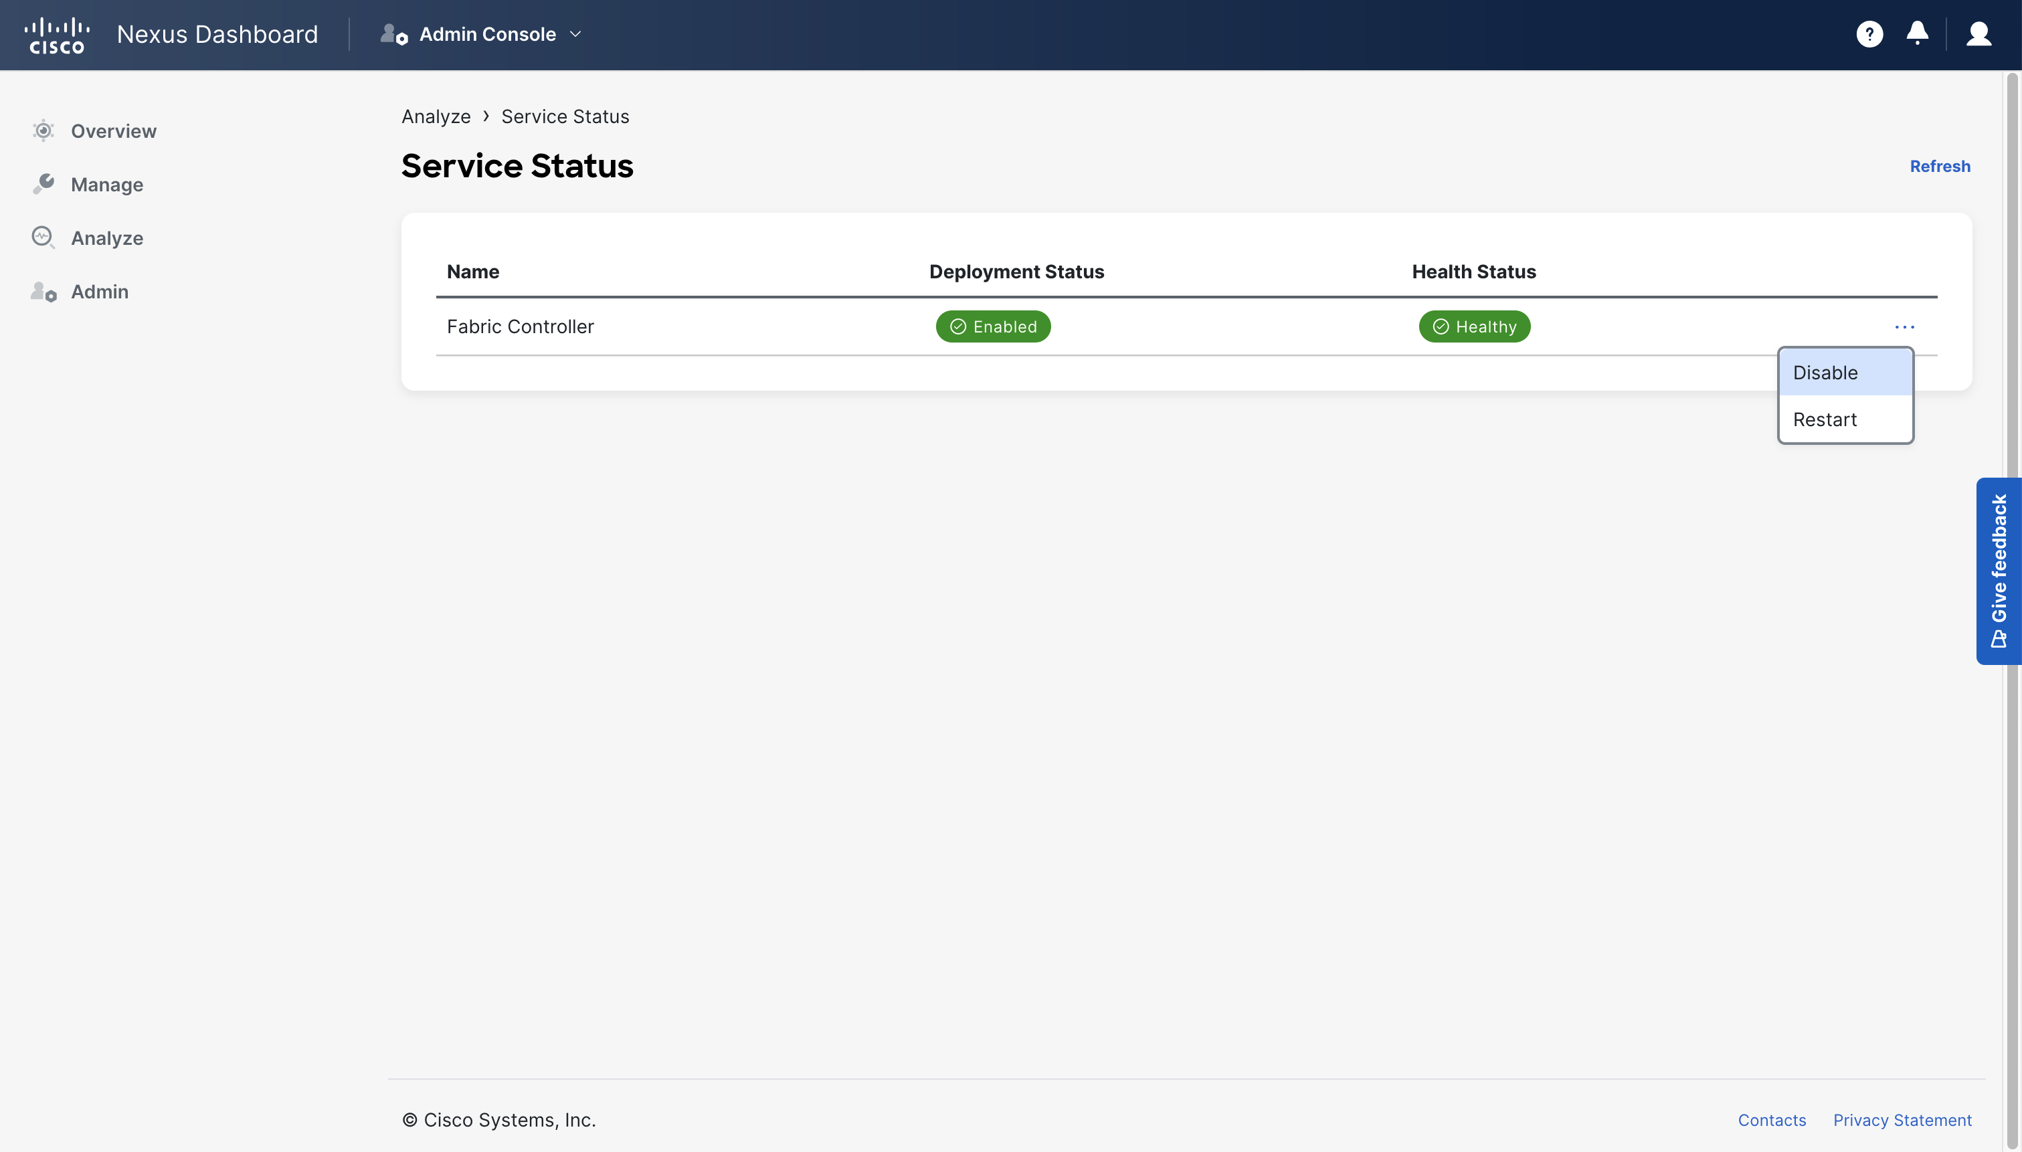Click the Admin Console icon in header
This screenshot has height=1152, width=2022.
[394, 34]
